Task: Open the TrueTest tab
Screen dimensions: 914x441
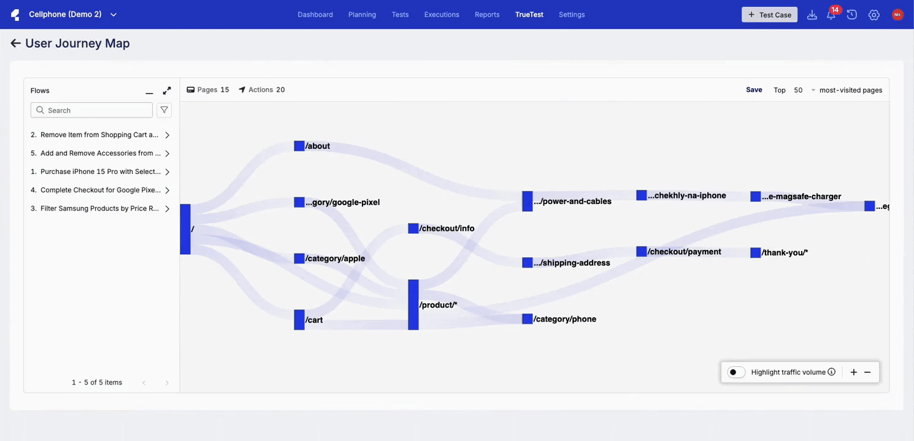Action: tap(529, 15)
